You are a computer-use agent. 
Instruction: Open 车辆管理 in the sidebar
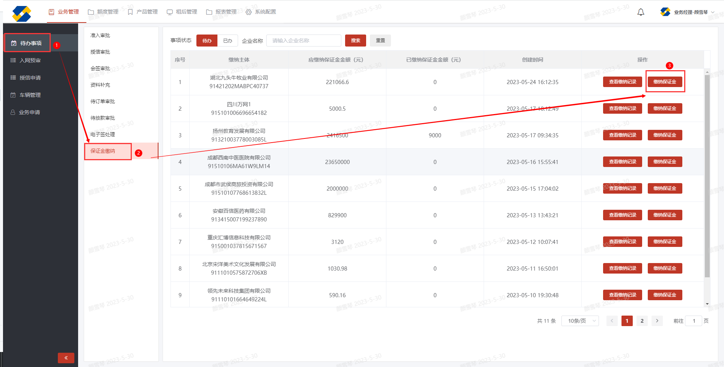30,95
